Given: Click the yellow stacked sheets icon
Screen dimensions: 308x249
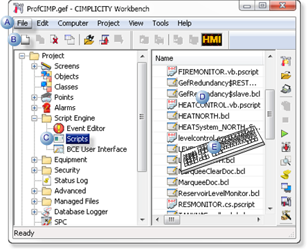Looking at the screenshot, I should pyautogui.click(x=286, y=175).
